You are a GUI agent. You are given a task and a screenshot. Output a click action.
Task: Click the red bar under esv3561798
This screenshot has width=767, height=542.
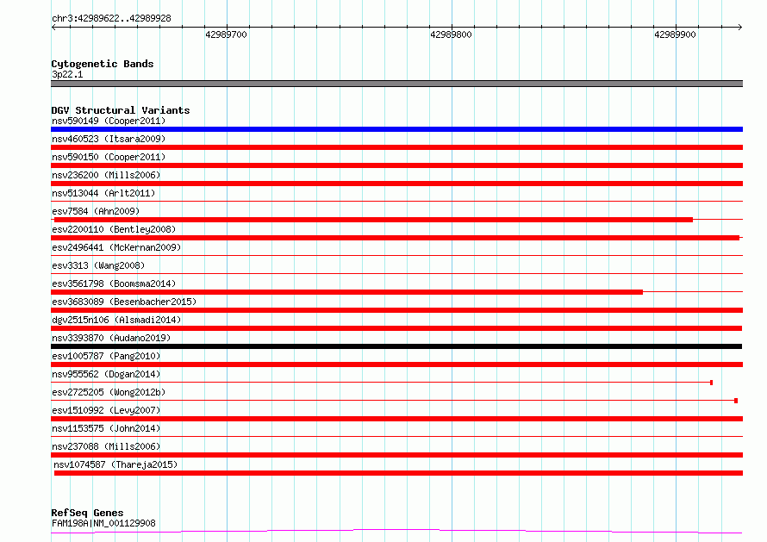(x=346, y=292)
